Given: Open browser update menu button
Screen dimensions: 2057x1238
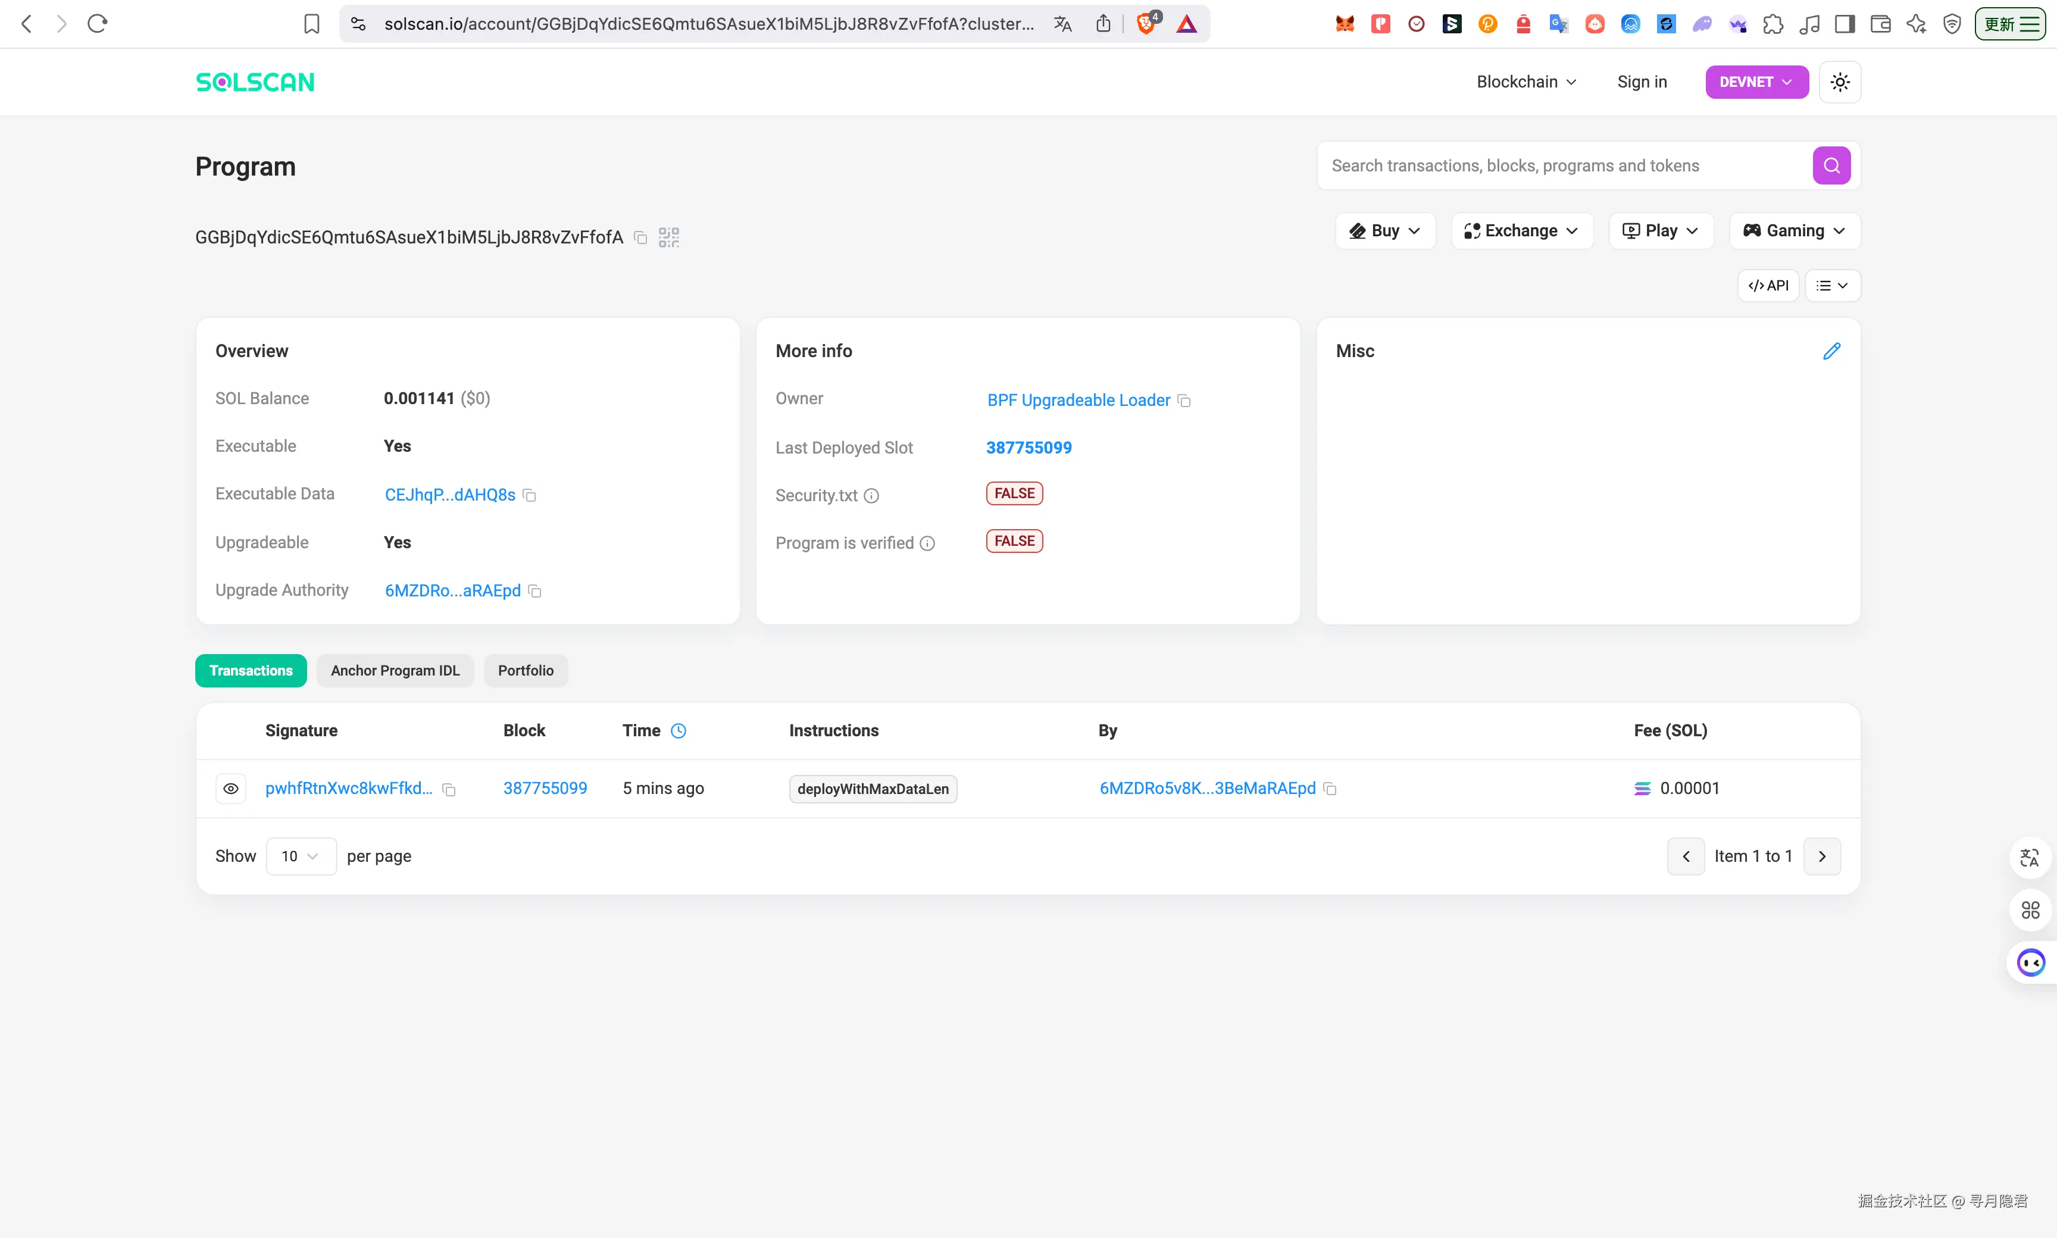Looking at the screenshot, I should [2009, 24].
